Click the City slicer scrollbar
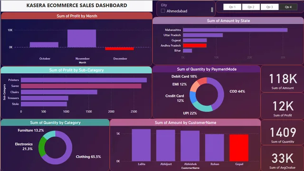Image resolution: width=304 pixels, height=171 pixels. (212, 9)
